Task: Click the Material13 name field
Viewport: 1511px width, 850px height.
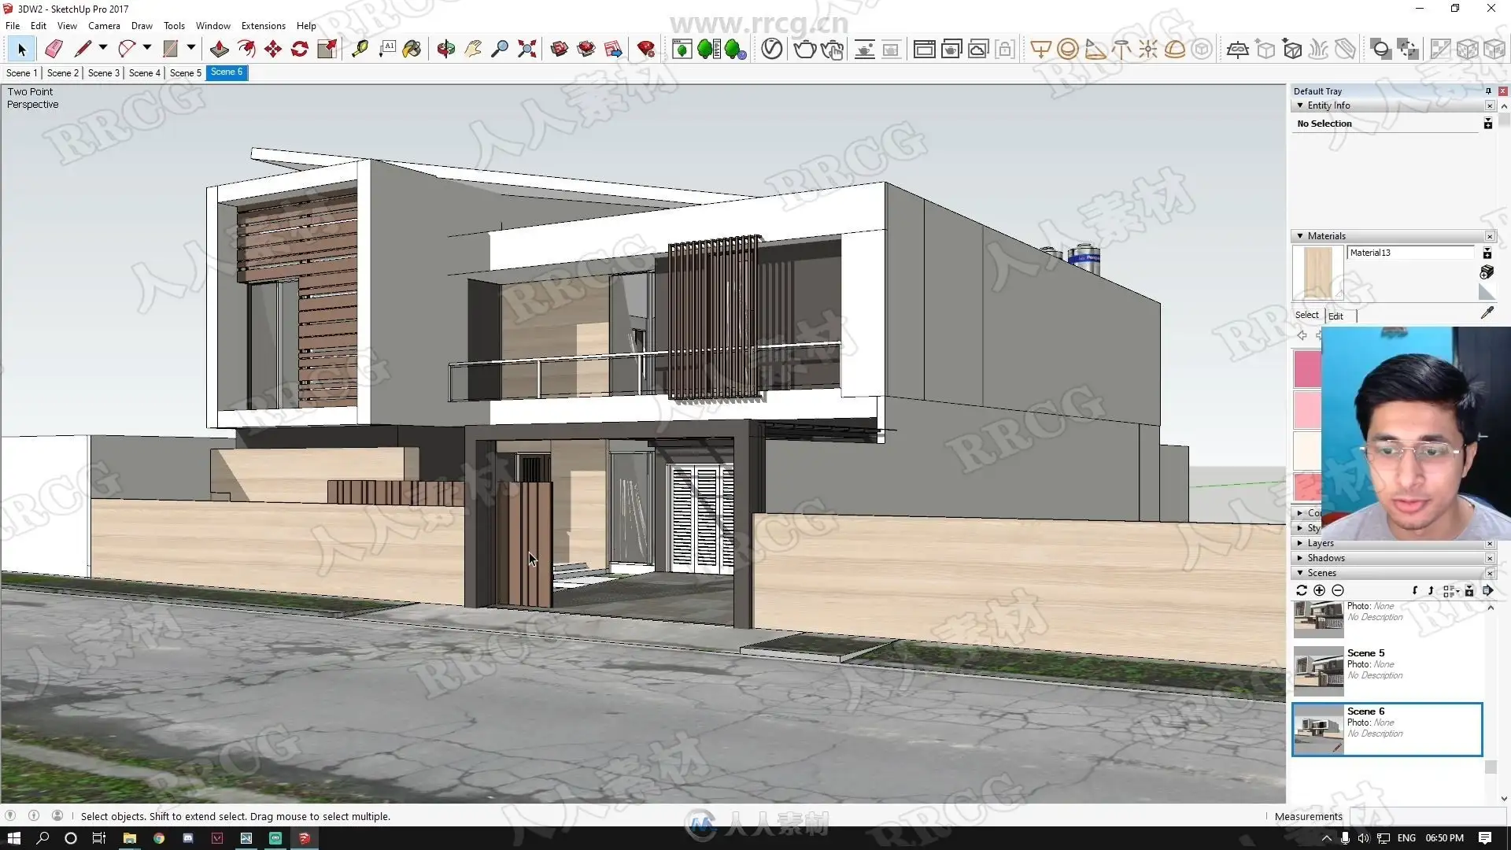Action: pos(1409,253)
